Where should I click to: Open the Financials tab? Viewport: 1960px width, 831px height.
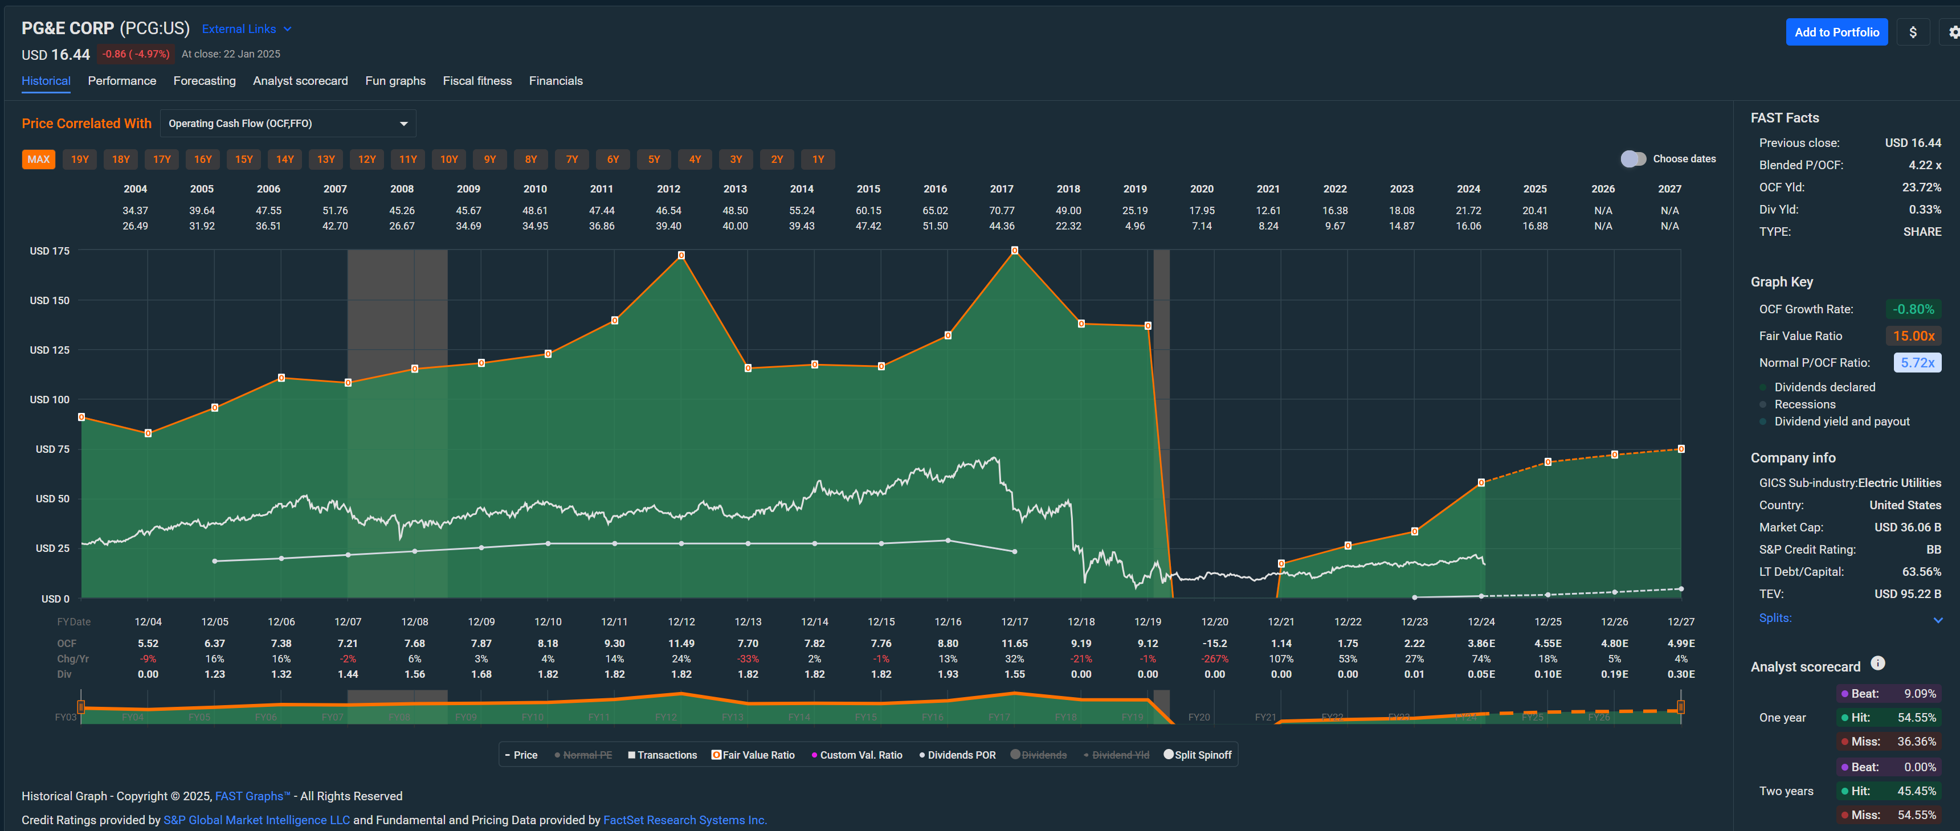(556, 80)
